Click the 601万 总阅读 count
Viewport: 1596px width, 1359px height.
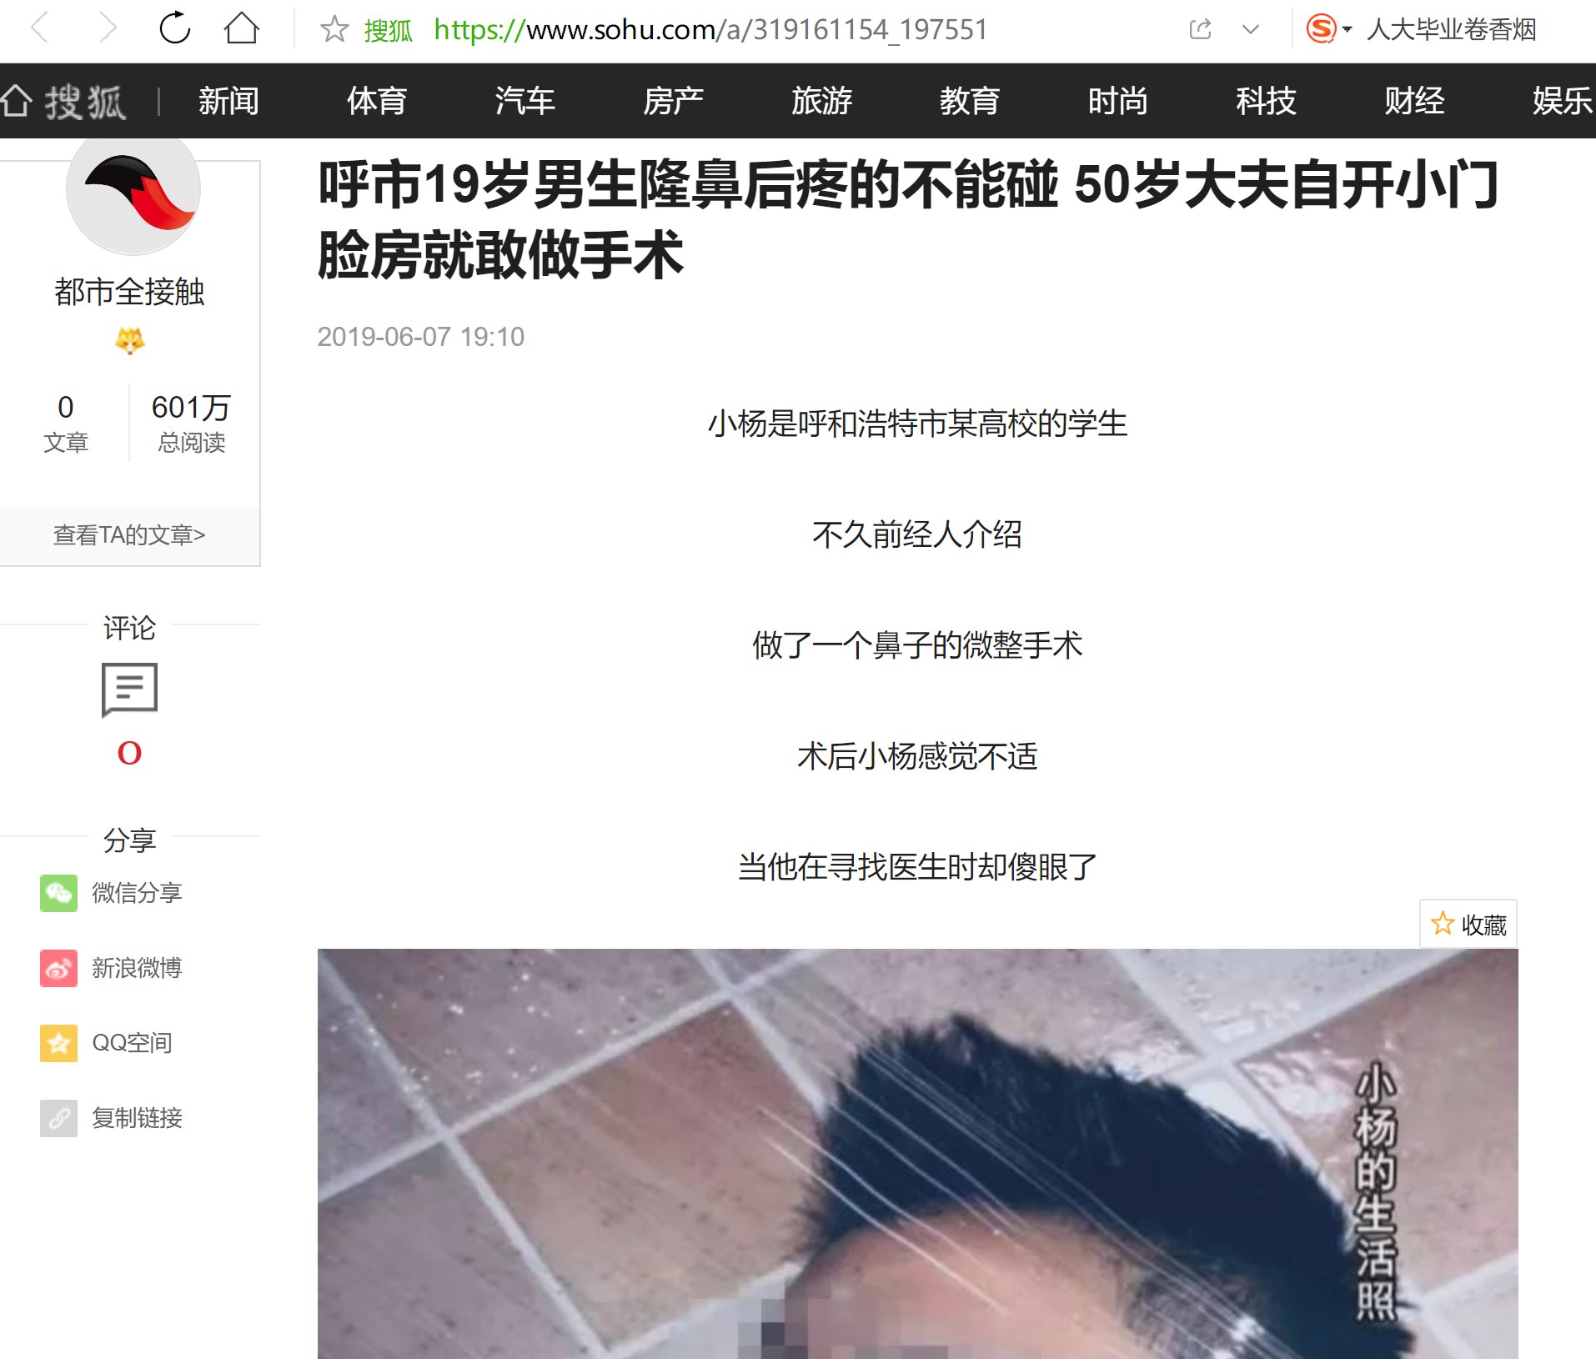pyautogui.click(x=191, y=424)
